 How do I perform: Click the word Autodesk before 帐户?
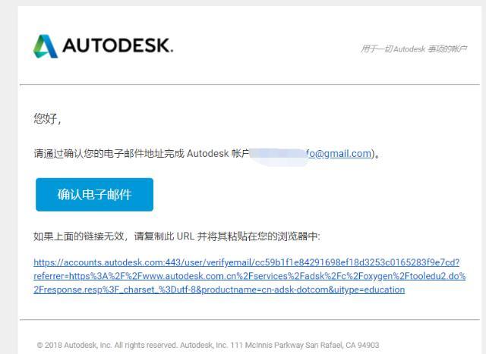[x=207, y=153]
